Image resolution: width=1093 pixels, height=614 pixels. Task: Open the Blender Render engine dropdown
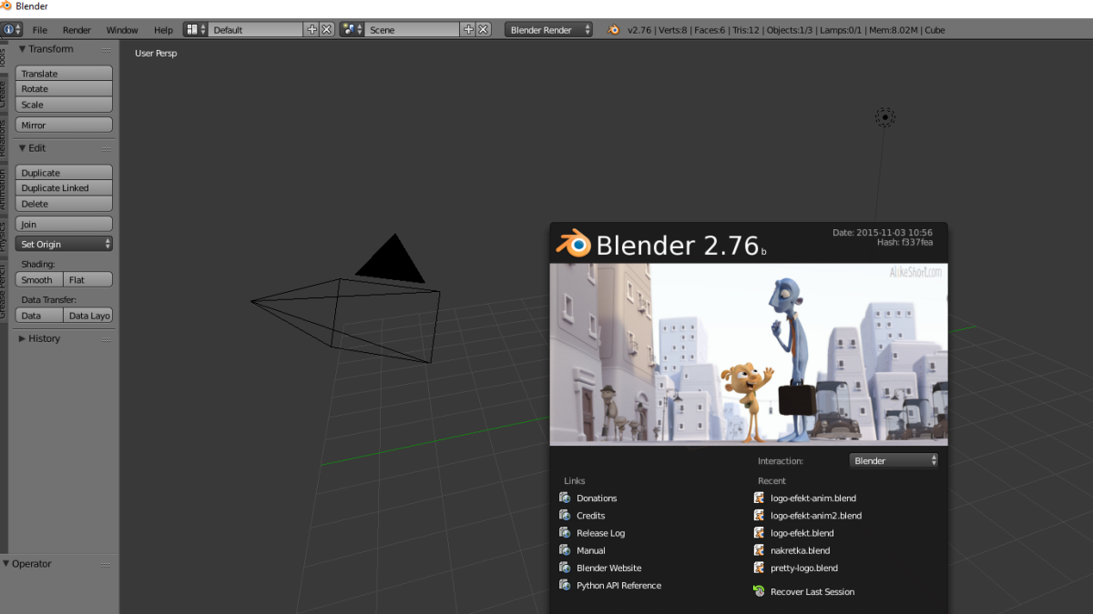click(548, 28)
